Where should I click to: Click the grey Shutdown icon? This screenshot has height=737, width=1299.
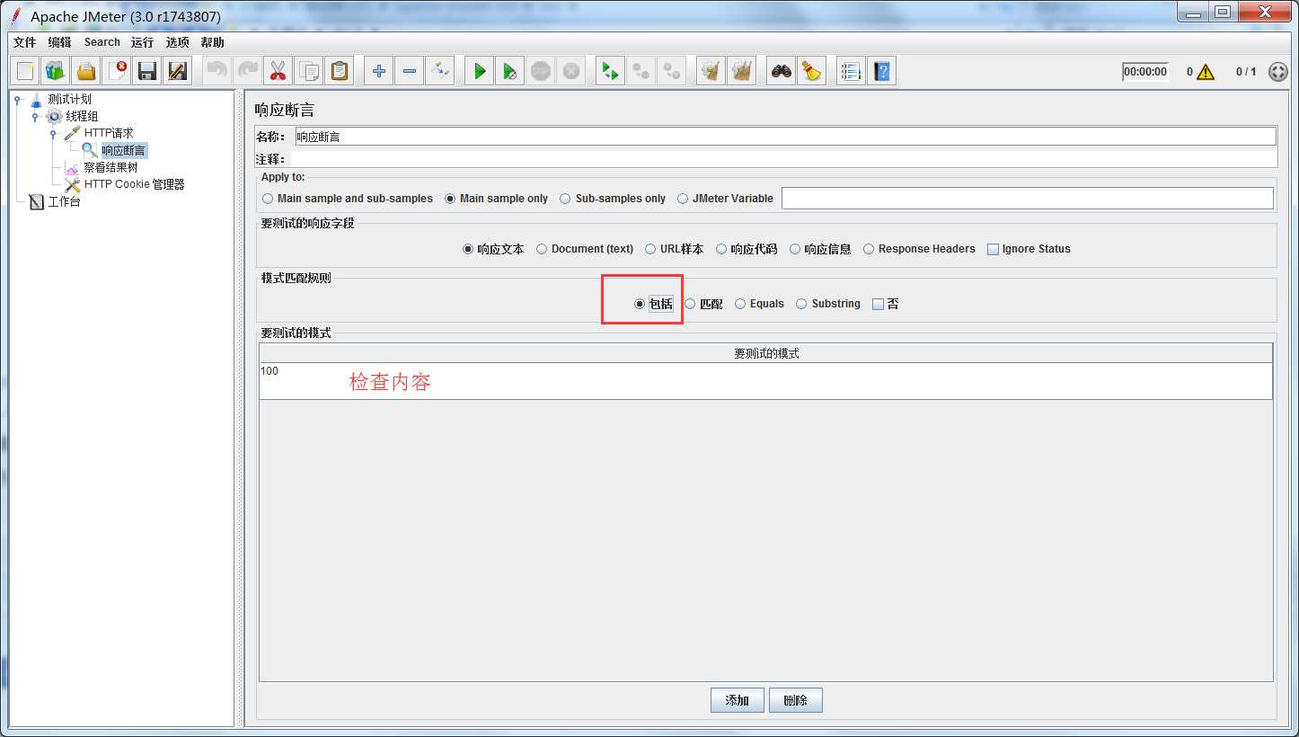(571, 71)
